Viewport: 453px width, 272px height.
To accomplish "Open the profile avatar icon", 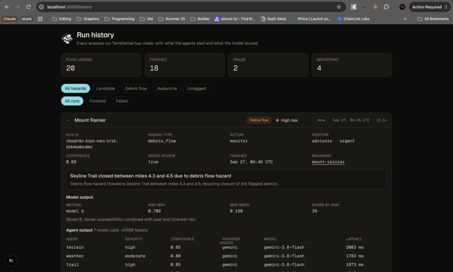I will coord(402,7).
